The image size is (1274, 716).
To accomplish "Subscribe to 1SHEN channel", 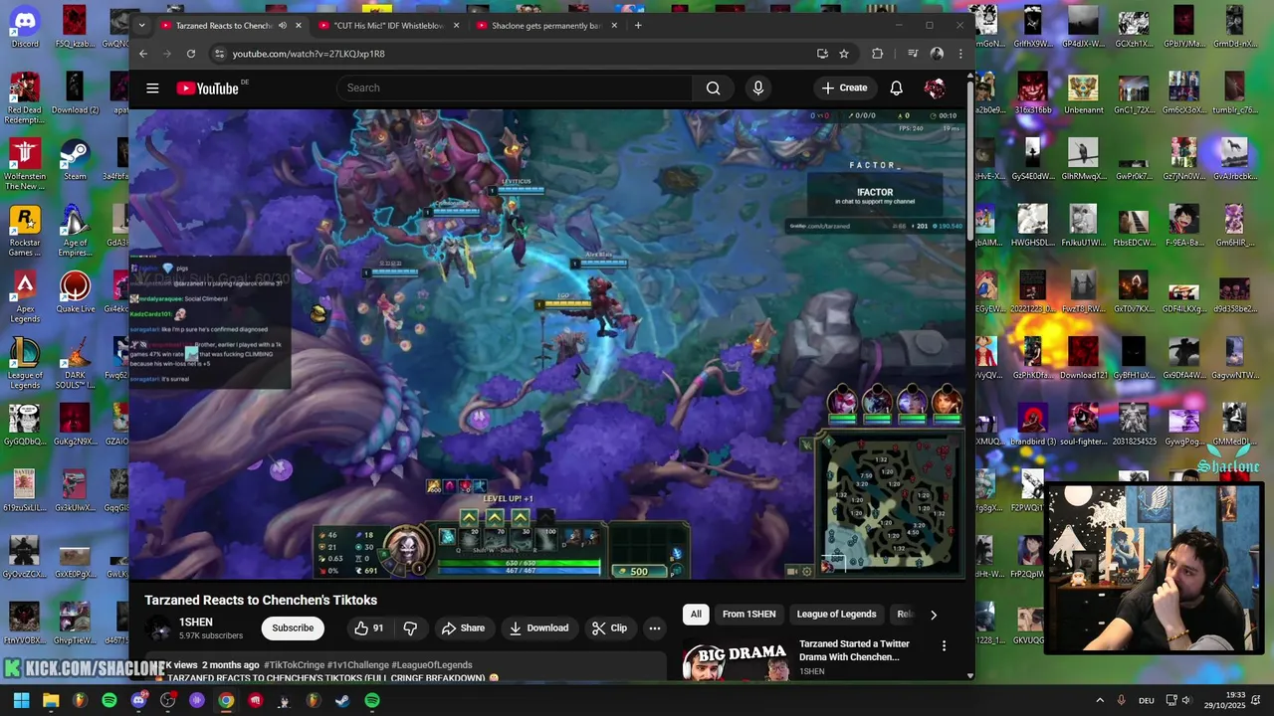I will [x=293, y=627].
